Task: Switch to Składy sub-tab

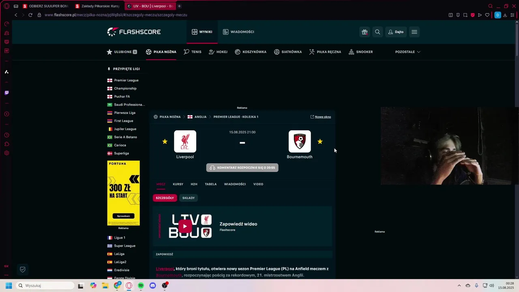Action: click(189, 198)
